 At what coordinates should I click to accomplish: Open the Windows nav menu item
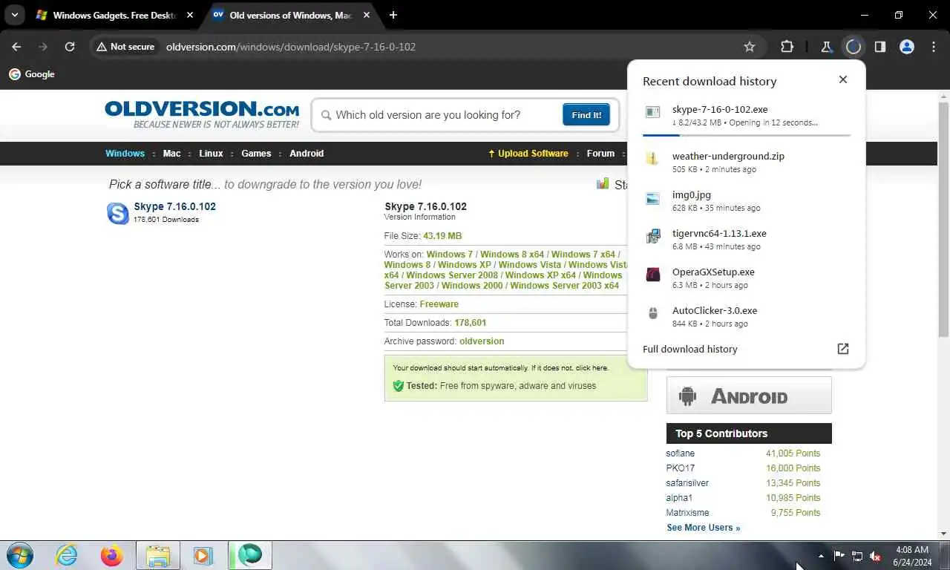click(x=125, y=154)
